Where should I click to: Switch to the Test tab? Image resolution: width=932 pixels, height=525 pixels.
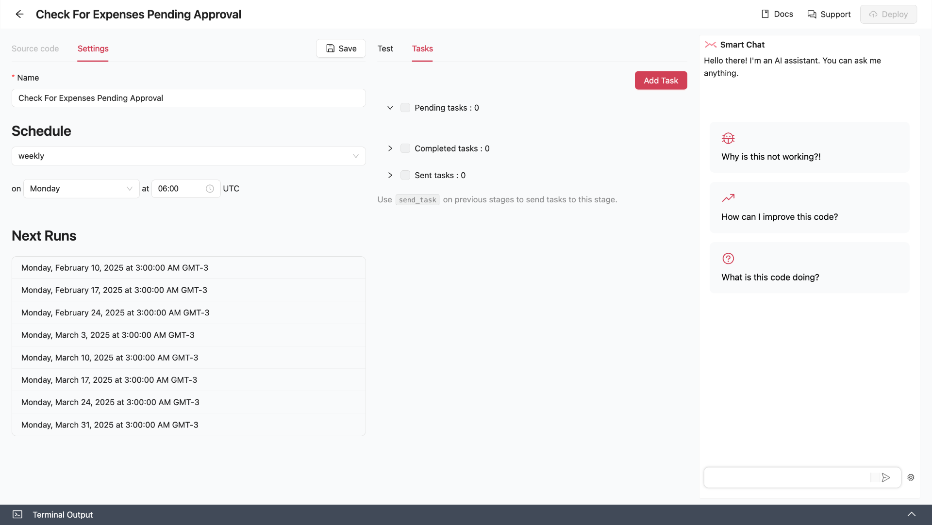coord(385,49)
